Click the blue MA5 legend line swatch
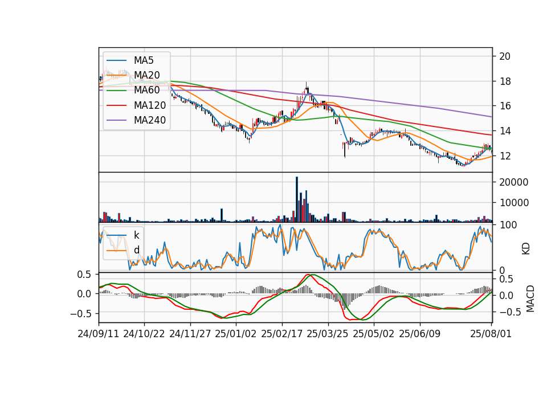This screenshot has width=547, height=393. [x=117, y=60]
